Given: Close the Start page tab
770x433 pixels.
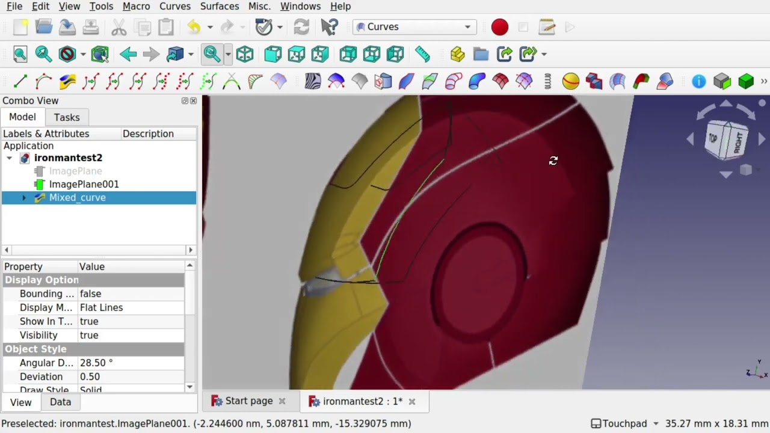Looking at the screenshot, I should coord(282,401).
